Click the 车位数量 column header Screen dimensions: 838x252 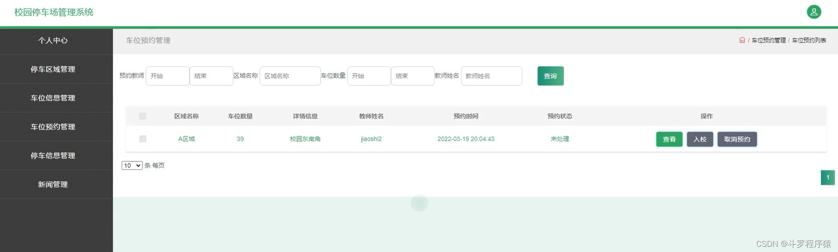click(x=240, y=116)
